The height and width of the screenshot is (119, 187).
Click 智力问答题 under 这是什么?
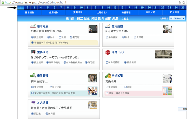(x=112, y=62)
